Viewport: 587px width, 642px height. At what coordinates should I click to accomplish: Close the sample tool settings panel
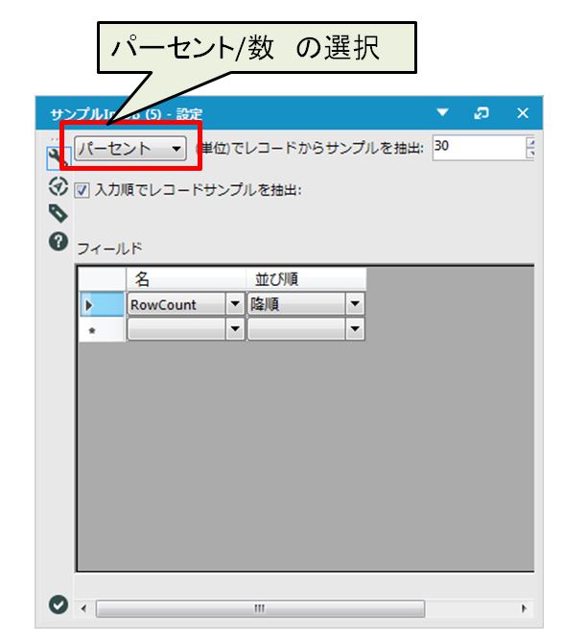(523, 113)
